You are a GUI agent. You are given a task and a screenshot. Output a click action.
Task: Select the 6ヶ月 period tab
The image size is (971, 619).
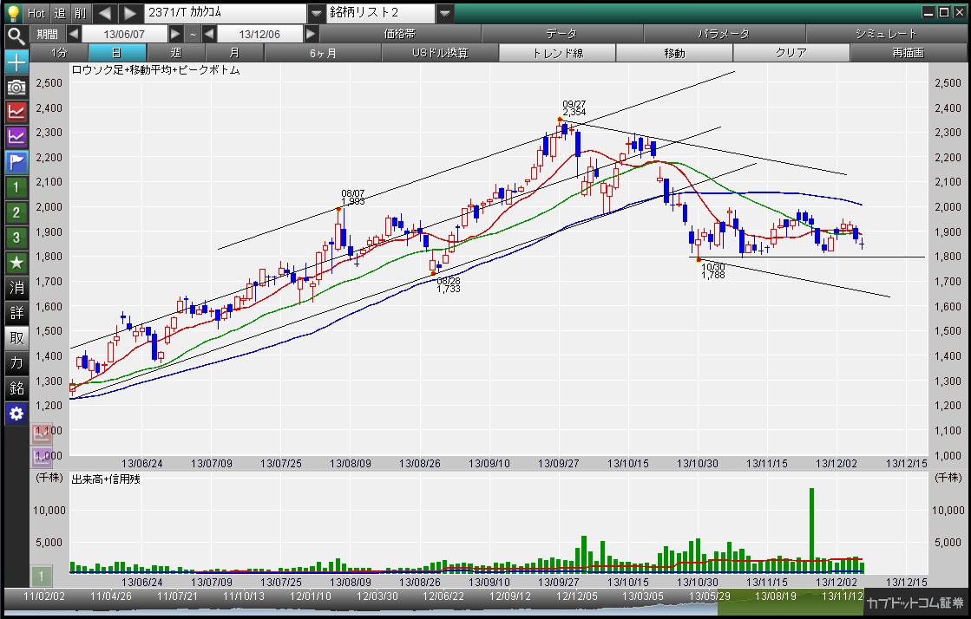(x=323, y=53)
